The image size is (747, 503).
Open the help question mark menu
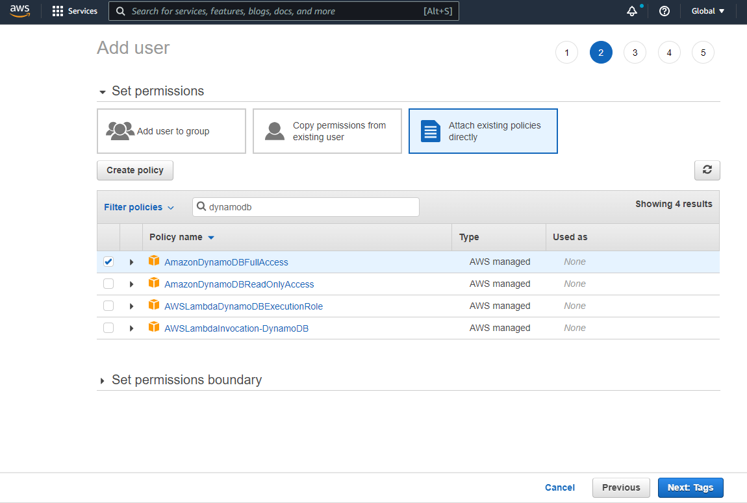664,11
